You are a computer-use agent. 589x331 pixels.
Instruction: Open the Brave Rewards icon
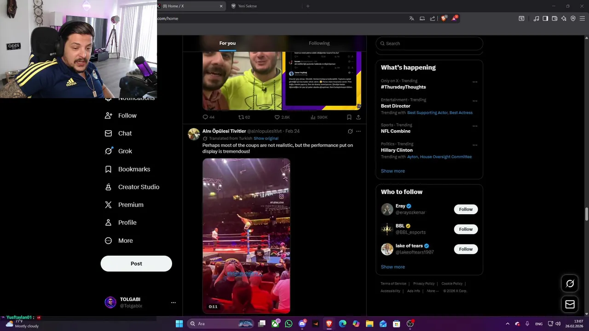tap(455, 18)
